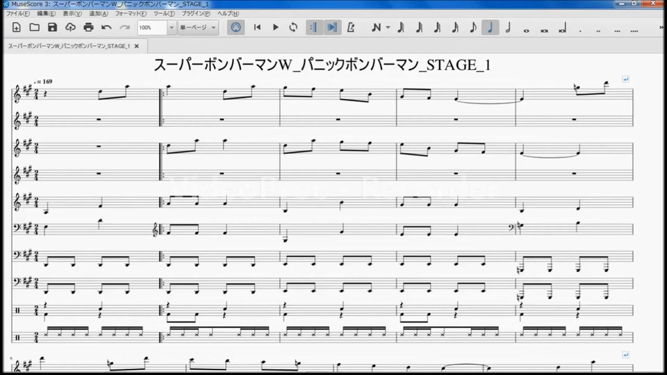Redo the last undone action
The image size is (667, 375).
[124, 28]
